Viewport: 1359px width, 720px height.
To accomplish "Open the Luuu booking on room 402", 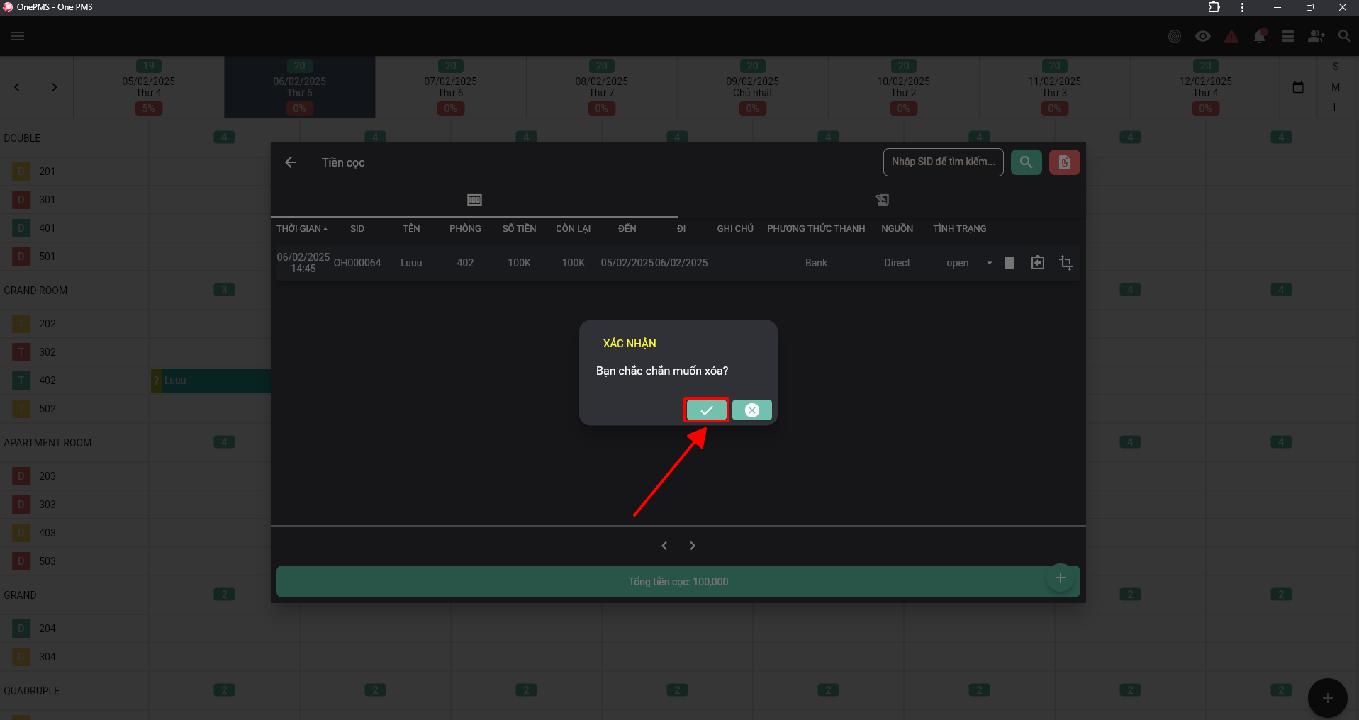I will tap(211, 381).
